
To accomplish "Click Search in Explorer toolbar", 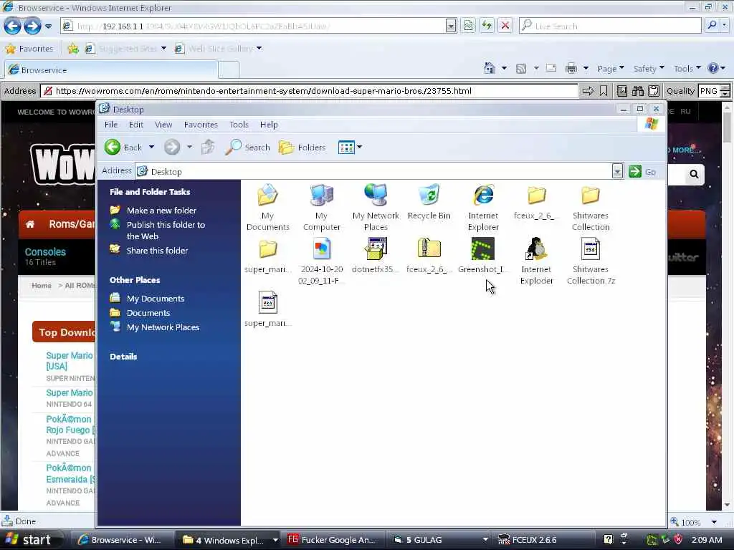I will coord(247,148).
